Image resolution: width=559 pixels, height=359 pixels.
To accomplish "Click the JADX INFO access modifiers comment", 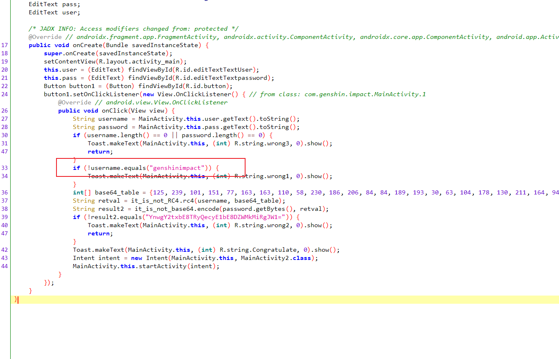I will 133,29.
